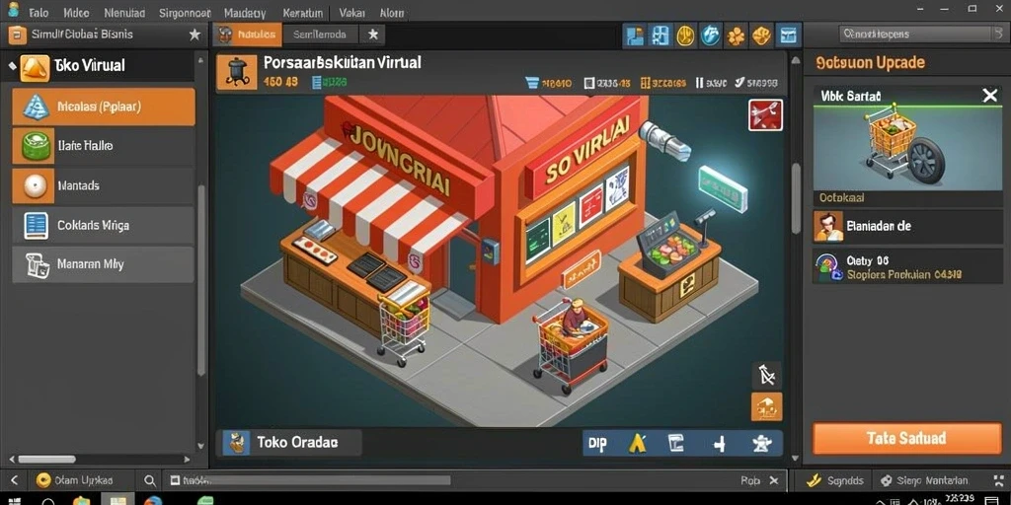
Task: Open the round browser icon on taskbar
Action: click(x=153, y=500)
